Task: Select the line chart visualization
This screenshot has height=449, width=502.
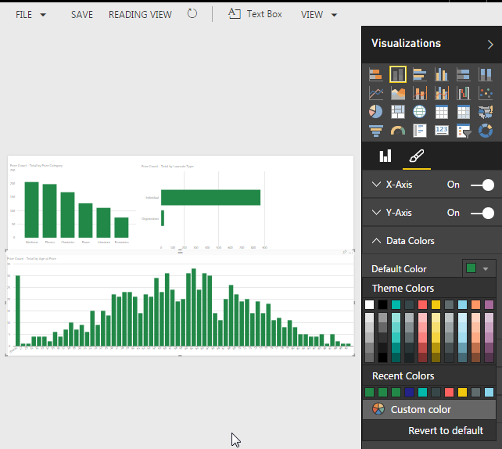Action: (376, 93)
